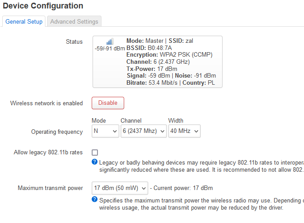Click the Maximum transmit power label
The width and height of the screenshot is (304, 223).
tap(50, 188)
